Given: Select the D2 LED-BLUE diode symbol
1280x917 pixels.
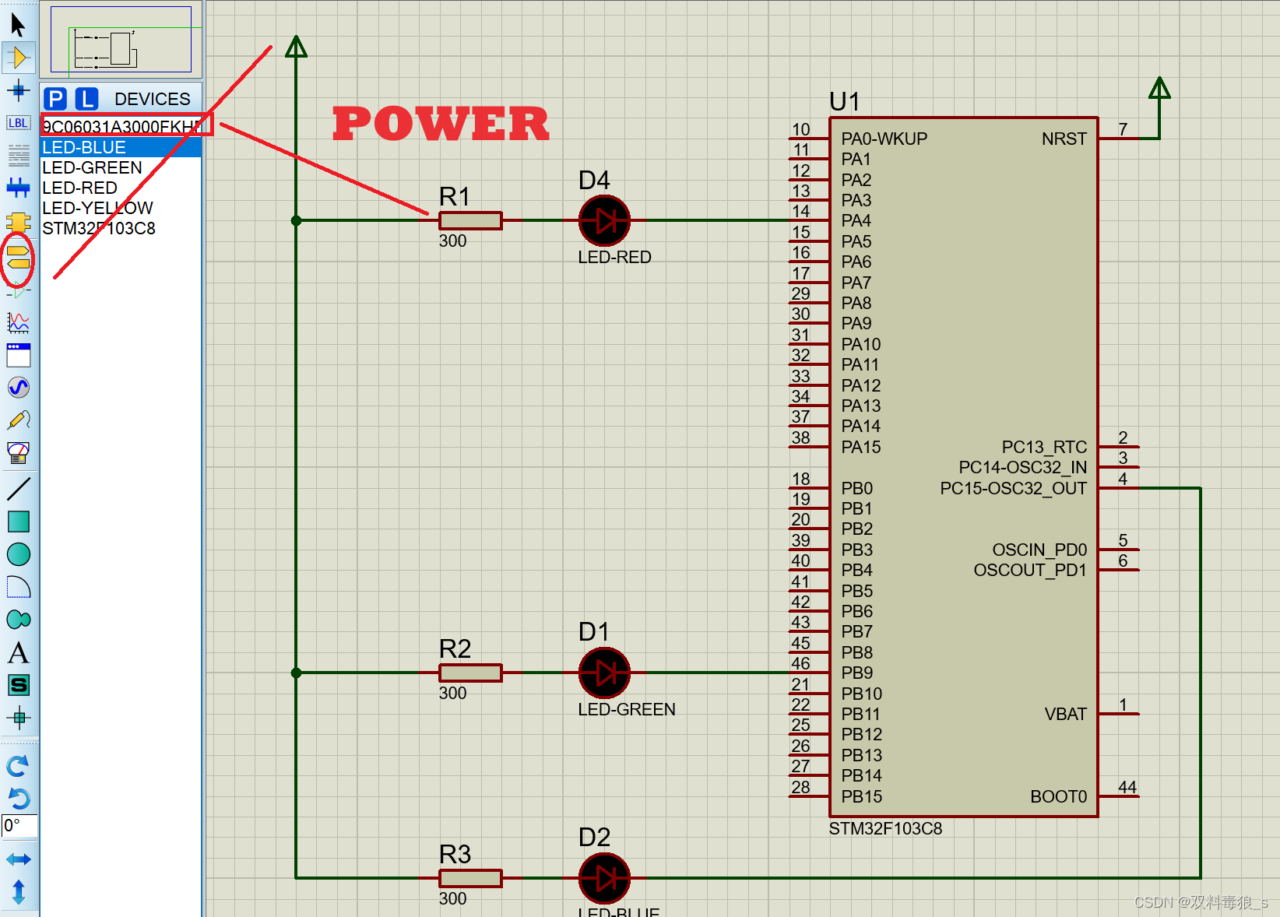Looking at the screenshot, I should coord(604,878).
